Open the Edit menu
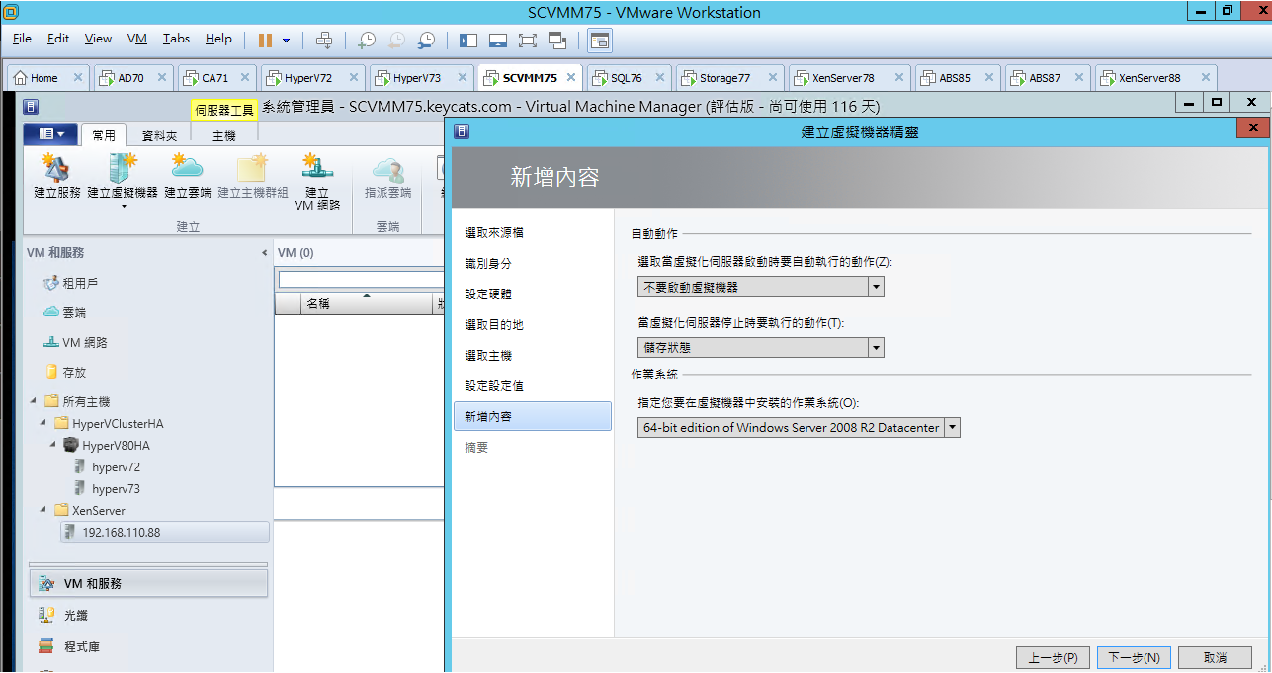Image resolution: width=1272 pixels, height=673 pixels. point(58,39)
